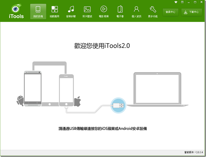Go to the 電影視頻 video tab
The height and width of the screenshot is (157, 206).
tap(104, 11)
